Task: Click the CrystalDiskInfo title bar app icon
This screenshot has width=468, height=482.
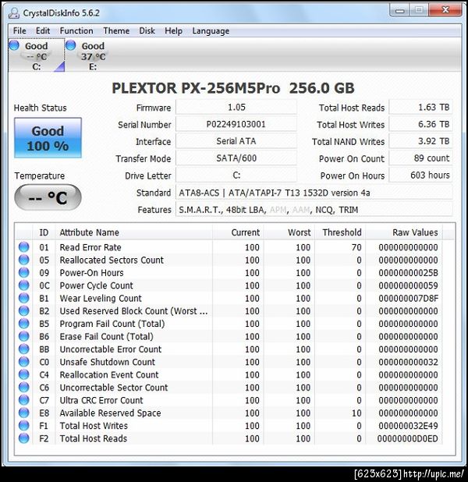Action: pyautogui.click(x=14, y=13)
